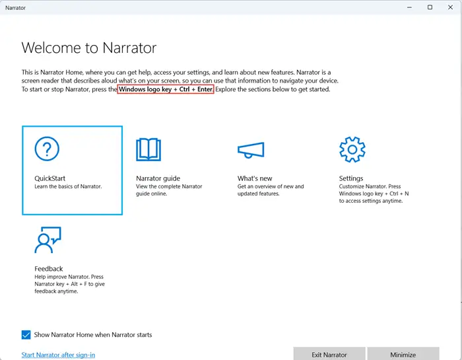Open Start Narrator after sign-in link
This screenshot has width=462, height=360.
pos(58,355)
